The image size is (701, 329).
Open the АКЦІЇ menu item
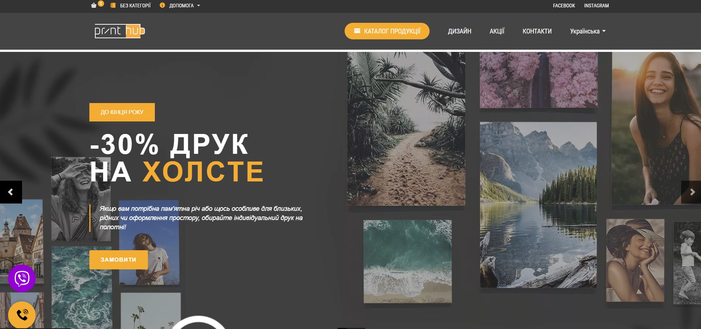[x=497, y=31]
